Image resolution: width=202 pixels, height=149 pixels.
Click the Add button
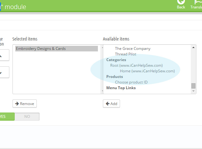(111, 104)
